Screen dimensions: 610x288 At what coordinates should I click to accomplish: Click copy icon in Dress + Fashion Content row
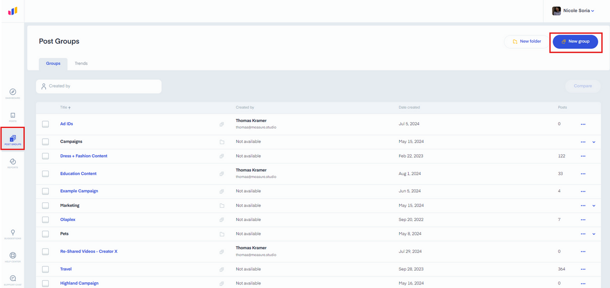(x=222, y=156)
